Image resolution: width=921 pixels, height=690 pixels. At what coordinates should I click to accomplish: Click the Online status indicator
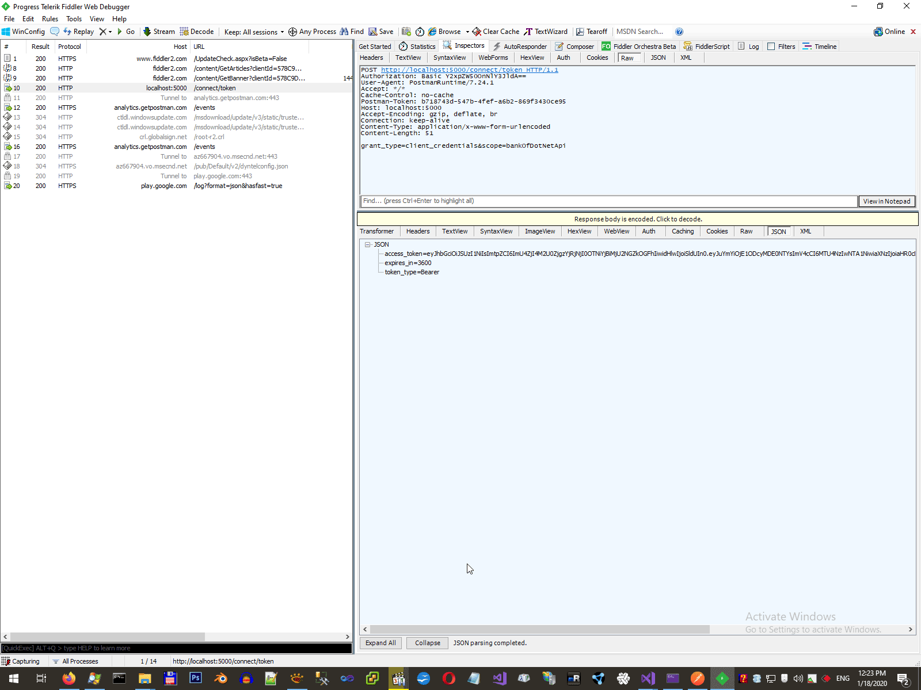click(889, 32)
